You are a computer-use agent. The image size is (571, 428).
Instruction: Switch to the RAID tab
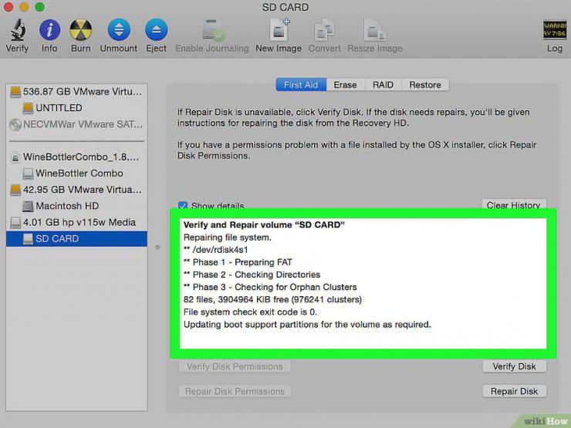coord(383,85)
